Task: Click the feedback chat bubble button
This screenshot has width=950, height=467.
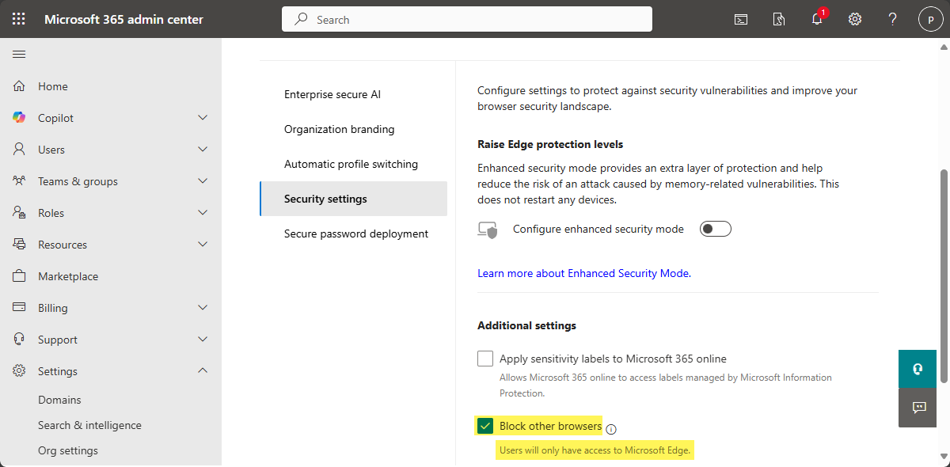Action: tap(918, 408)
